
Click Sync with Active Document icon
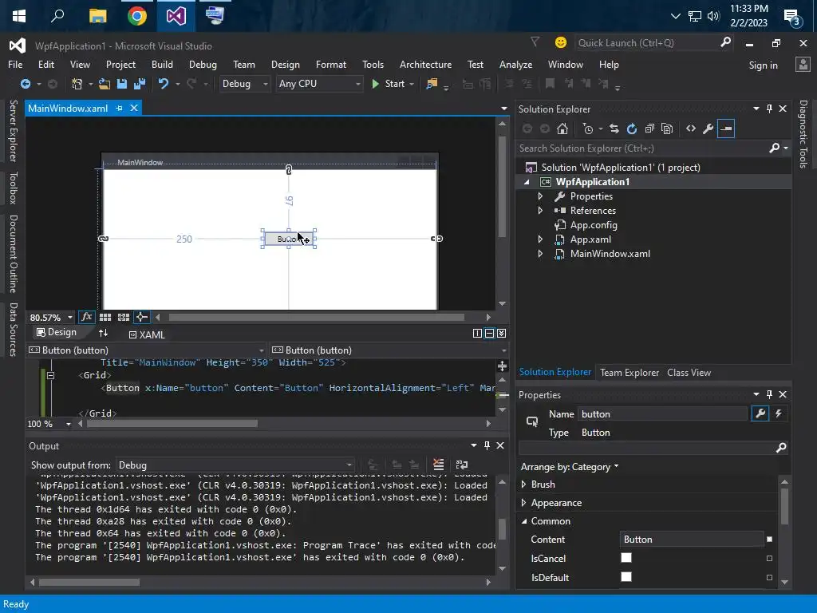click(x=614, y=129)
